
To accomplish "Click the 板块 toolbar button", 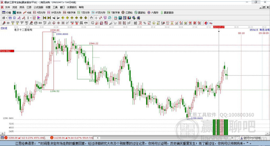I will [x=17, y=13].
